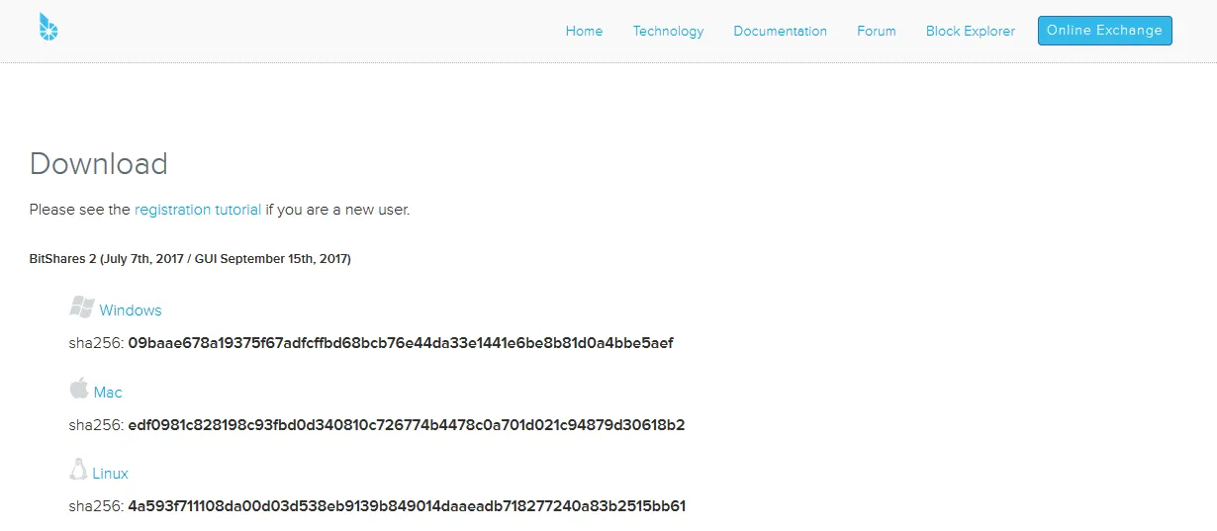The image size is (1217, 531).
Task: Click the Download page heading
Action: pos(99,163)
